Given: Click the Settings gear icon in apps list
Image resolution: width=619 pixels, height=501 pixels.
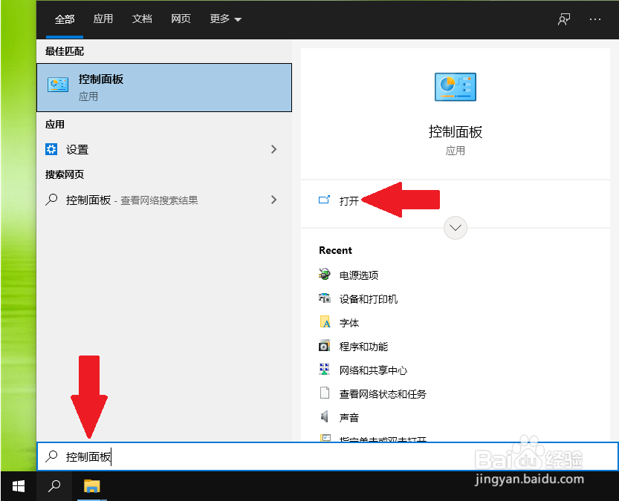Looking at the screenshot, I should pyautogui.click(x=51, y=149).
